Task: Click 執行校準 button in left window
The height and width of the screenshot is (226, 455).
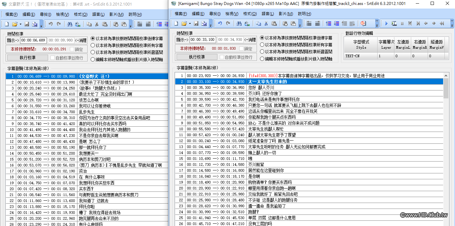Action: [x=27, y=58]
